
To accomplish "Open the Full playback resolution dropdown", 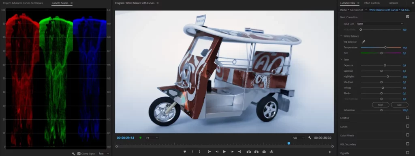I will 298,138.
